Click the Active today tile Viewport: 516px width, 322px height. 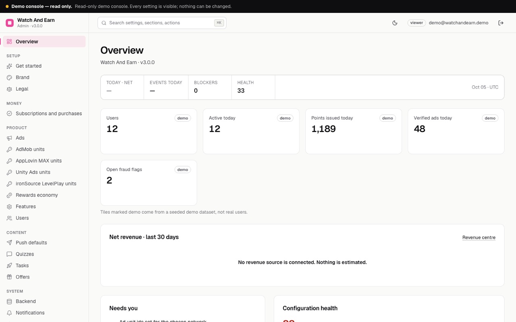(251, 131)
